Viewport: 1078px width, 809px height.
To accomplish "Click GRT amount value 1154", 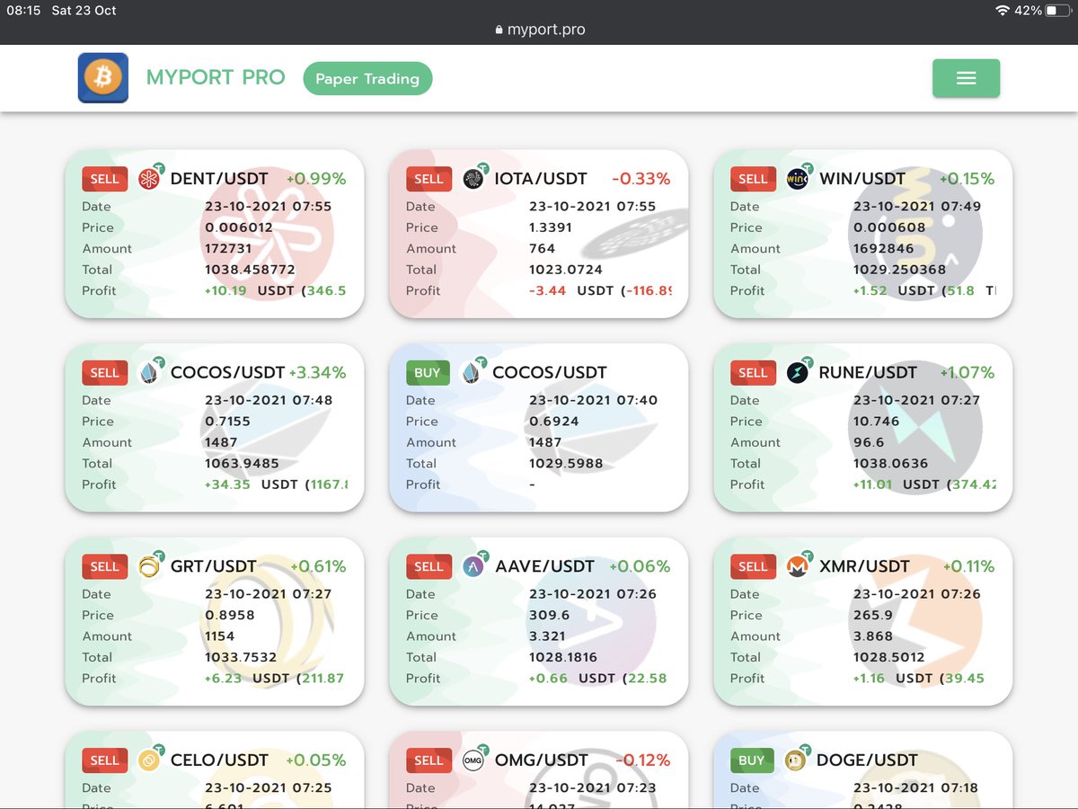I will tap(220, 636).
